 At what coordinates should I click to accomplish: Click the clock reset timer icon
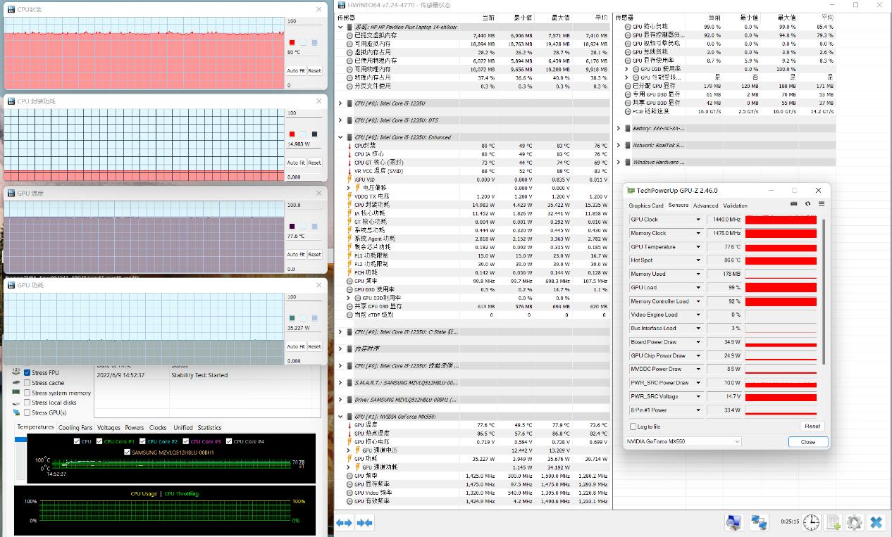coord(812,522)
